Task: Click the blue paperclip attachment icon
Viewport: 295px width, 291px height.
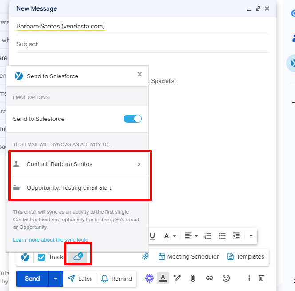Action: coord(145,256)
